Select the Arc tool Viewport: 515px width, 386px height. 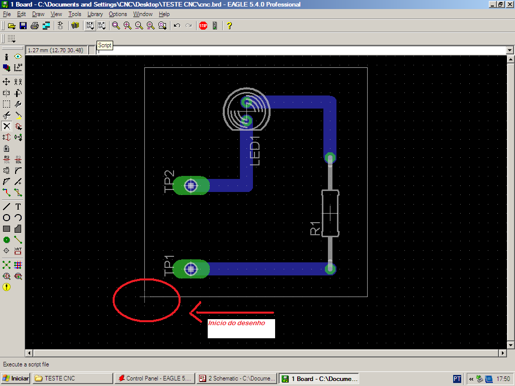point(18,218)
